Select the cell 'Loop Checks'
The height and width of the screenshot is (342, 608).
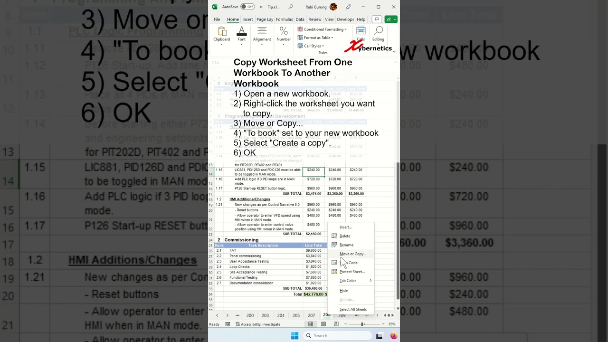pos(263,267)
